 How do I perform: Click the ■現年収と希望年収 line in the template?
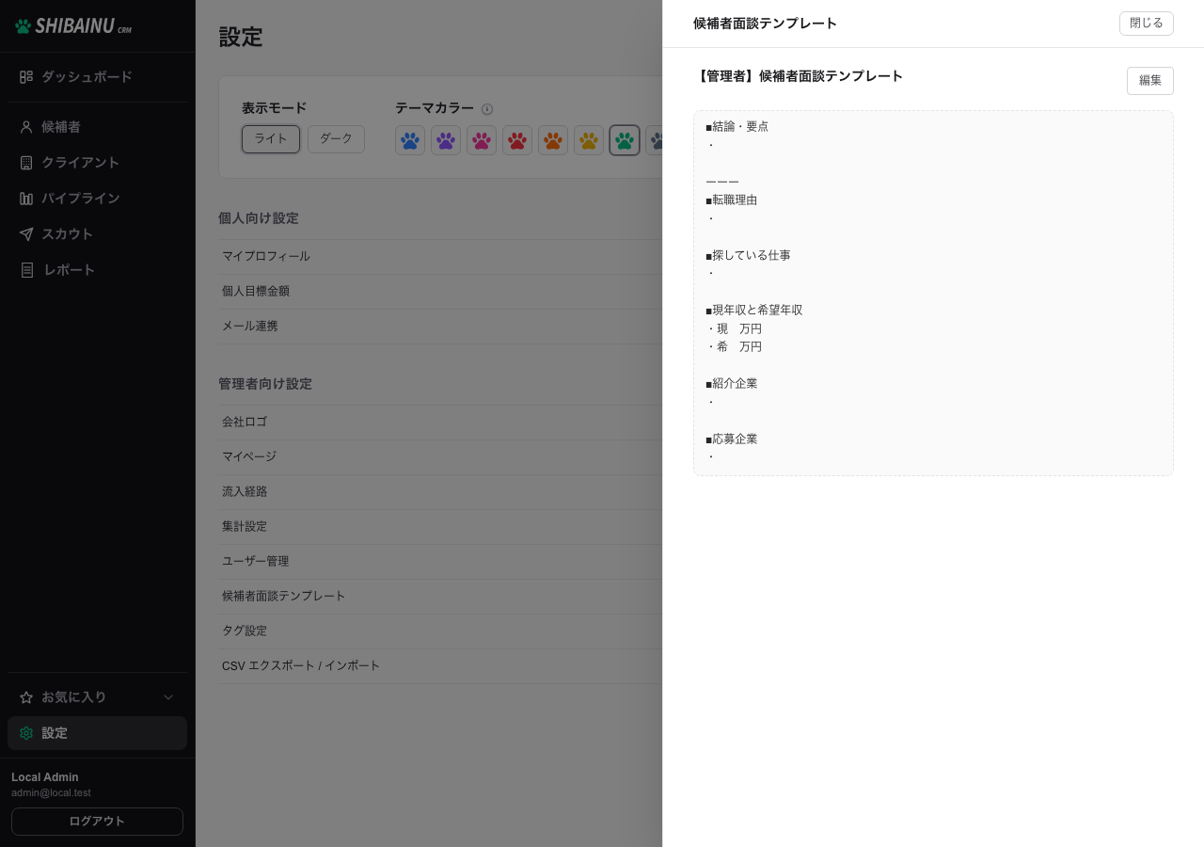coord(754,311)
